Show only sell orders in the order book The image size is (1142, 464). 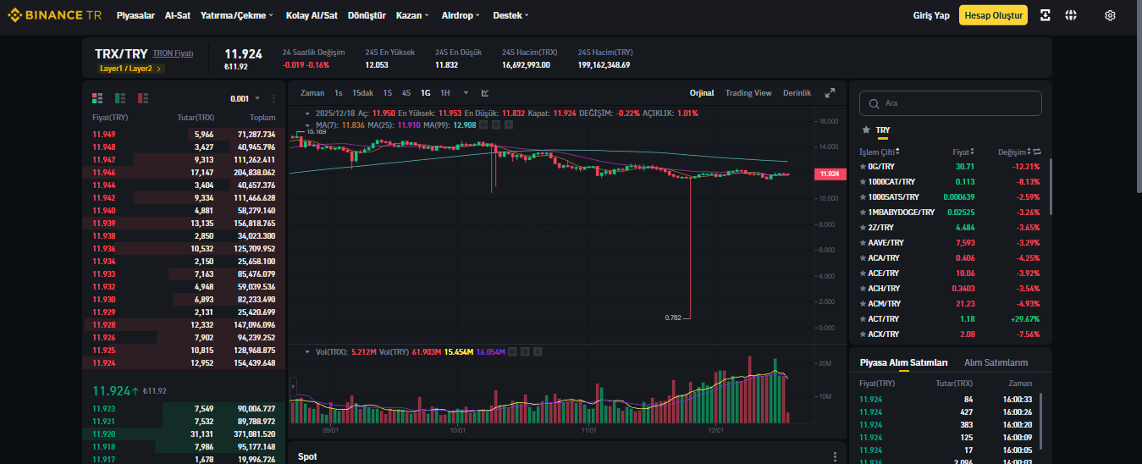(143, 98)
